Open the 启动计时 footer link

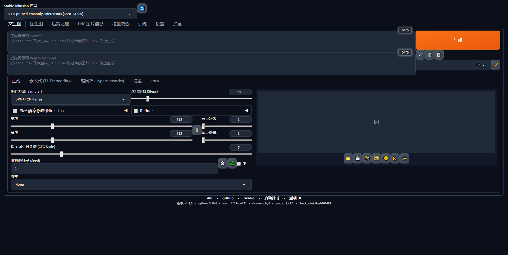click(272, 198)
